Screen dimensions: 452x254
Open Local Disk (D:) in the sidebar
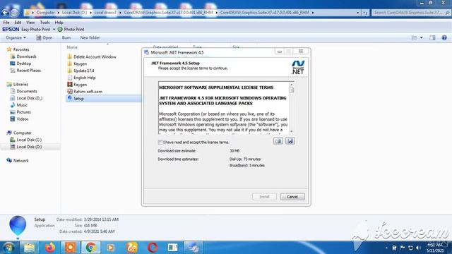click(x=29, y=147)
